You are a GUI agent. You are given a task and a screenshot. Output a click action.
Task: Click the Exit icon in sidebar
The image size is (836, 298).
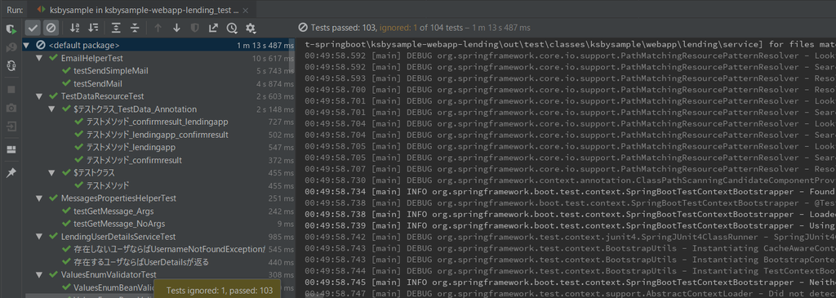[11, 127]
